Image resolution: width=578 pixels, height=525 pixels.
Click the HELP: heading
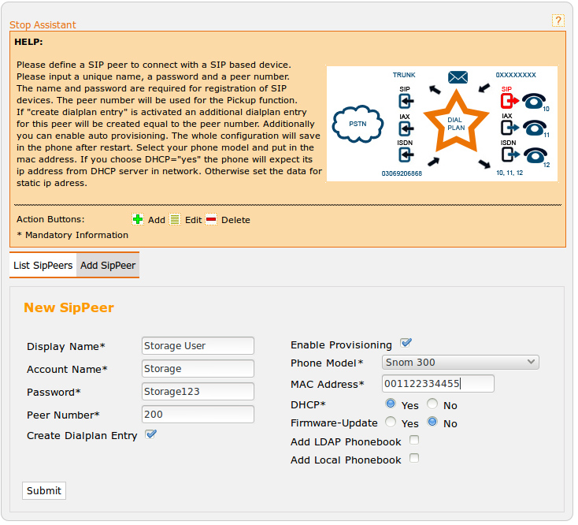coord(29,42)
